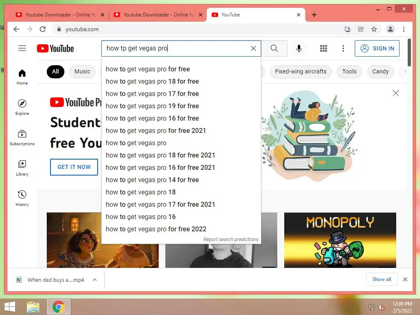Click GET IT NOW button
This screenshot has height=315, width=420.
pos(74,167)
